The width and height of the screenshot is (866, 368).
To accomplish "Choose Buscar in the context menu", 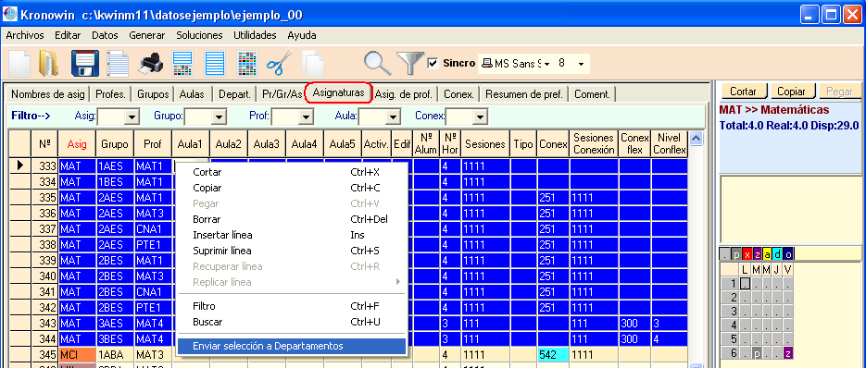I will coord(293,322).
